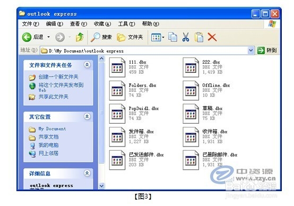Screen dimensions: 294x206
Task: Select the 111.dbx file icon
Action: [117, 67]
